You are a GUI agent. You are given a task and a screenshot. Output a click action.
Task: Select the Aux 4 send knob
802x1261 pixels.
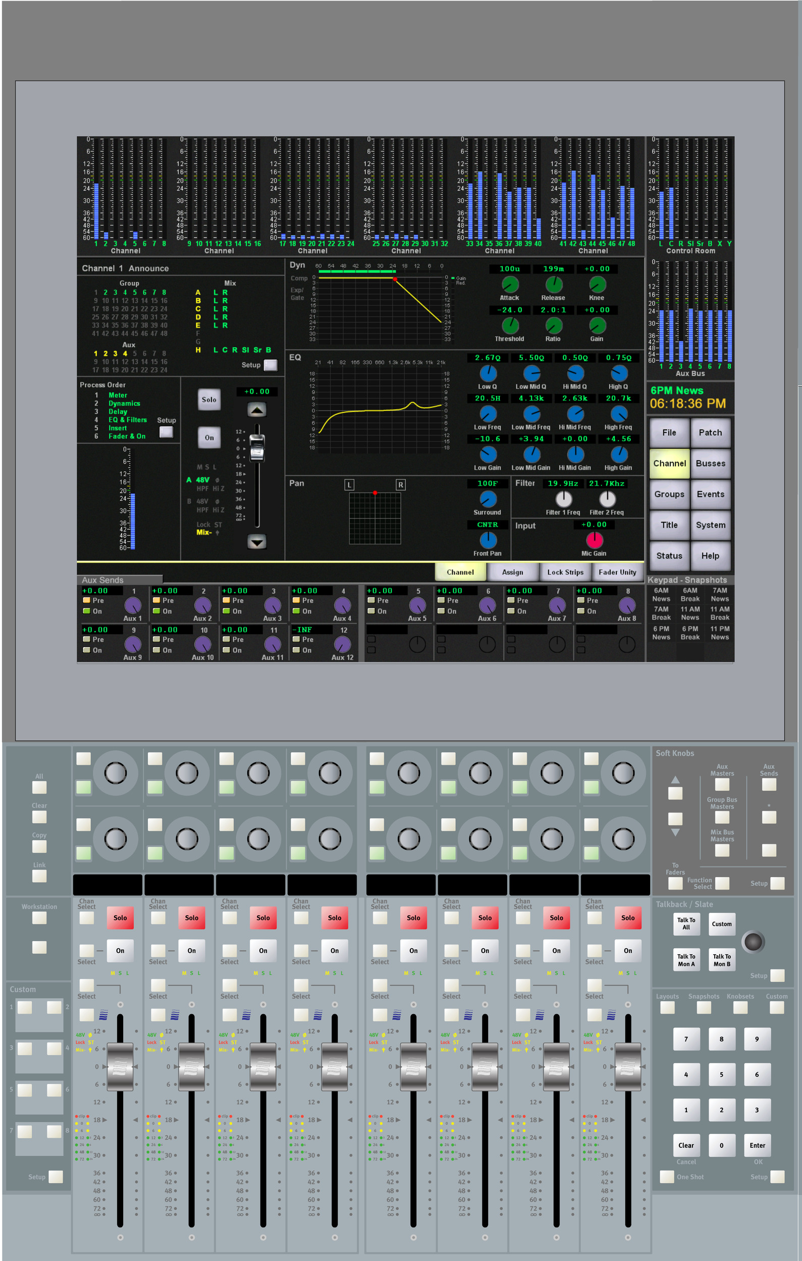pos(342,605)
